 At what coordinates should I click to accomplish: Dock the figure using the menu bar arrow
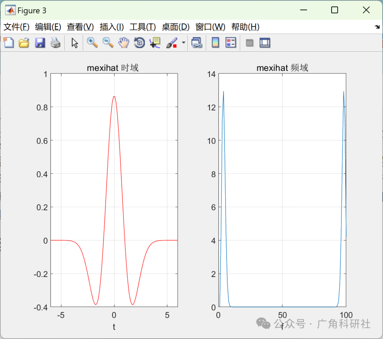pyautogui.click(x=377, y=27)
